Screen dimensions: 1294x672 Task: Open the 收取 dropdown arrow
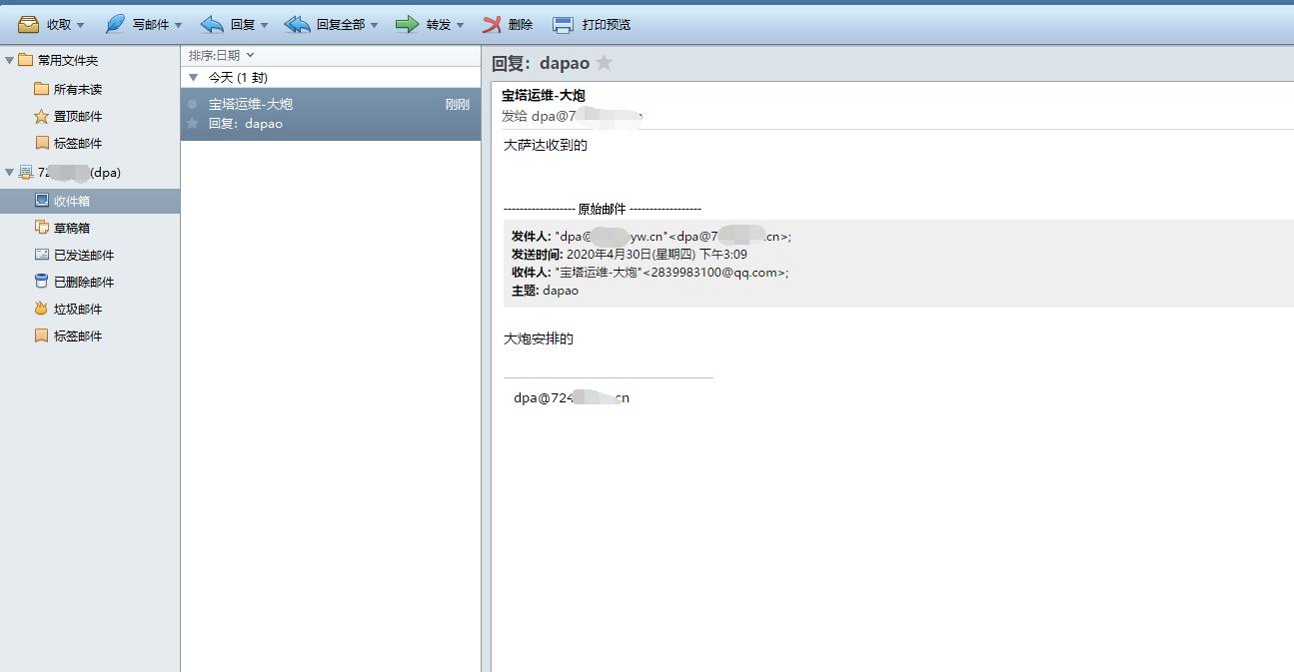(x=81, y=25)
